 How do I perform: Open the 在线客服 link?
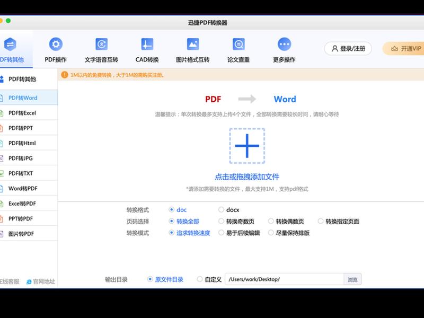click(x=10, y=282)
